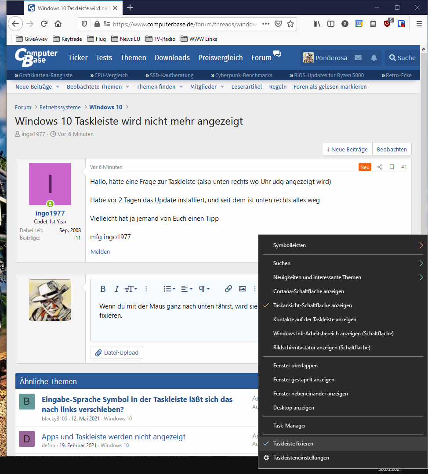
Task: Open ingo1977 purple avatar
Action: coord(50,184)
